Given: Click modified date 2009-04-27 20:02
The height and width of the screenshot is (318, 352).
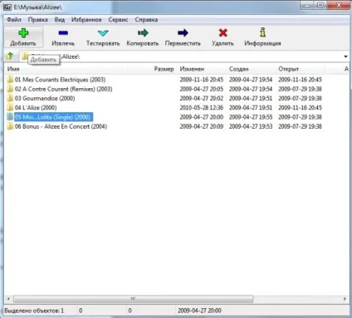Looking at the screenshot, I should 202,98.
